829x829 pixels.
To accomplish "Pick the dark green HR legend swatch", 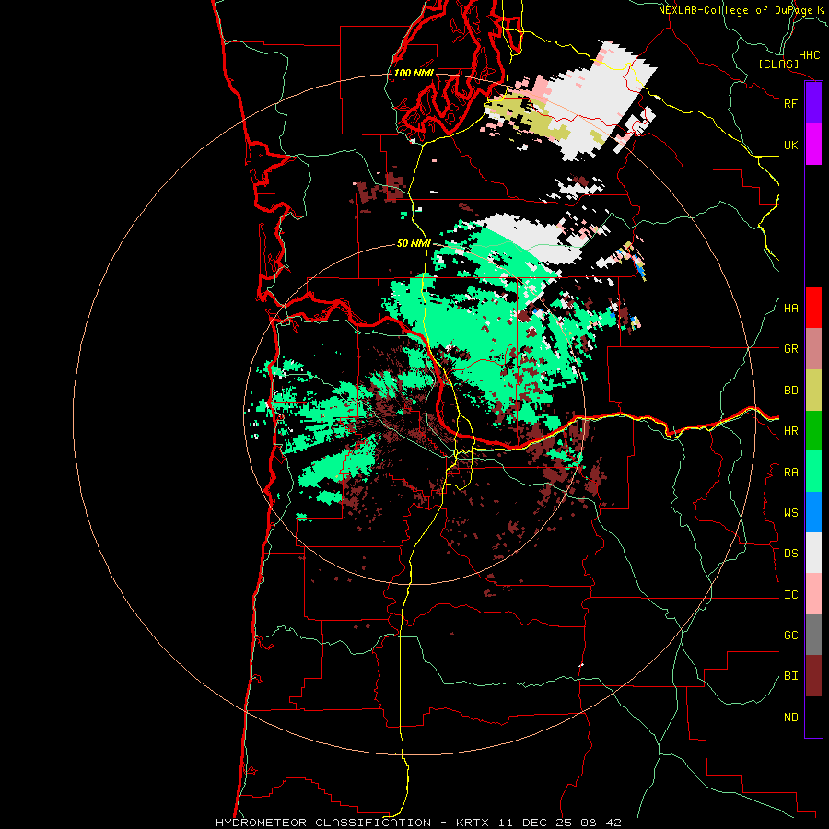I will 813,431.
